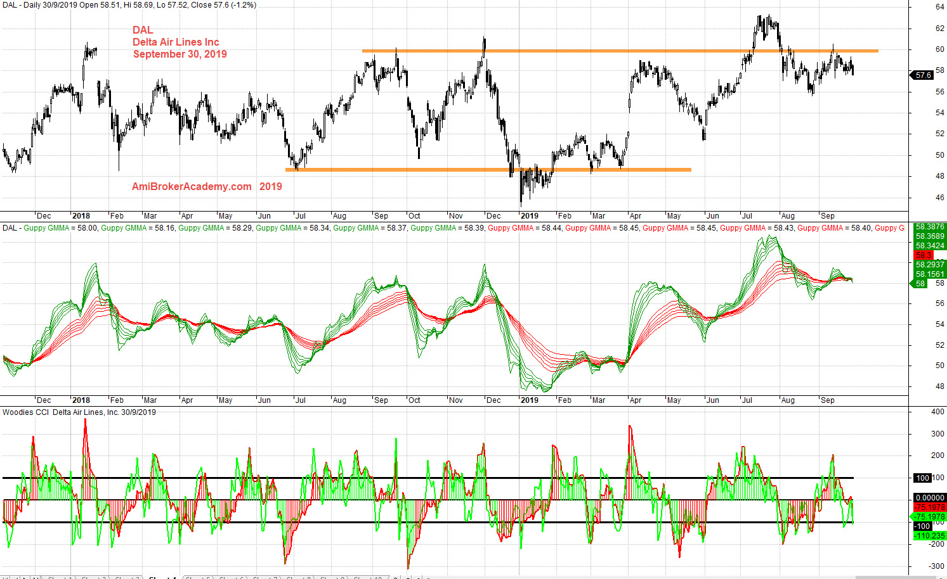Click the 'Woodies CCI Delta Air Lines' pane title
947x579 pixels.
[79, 412]
